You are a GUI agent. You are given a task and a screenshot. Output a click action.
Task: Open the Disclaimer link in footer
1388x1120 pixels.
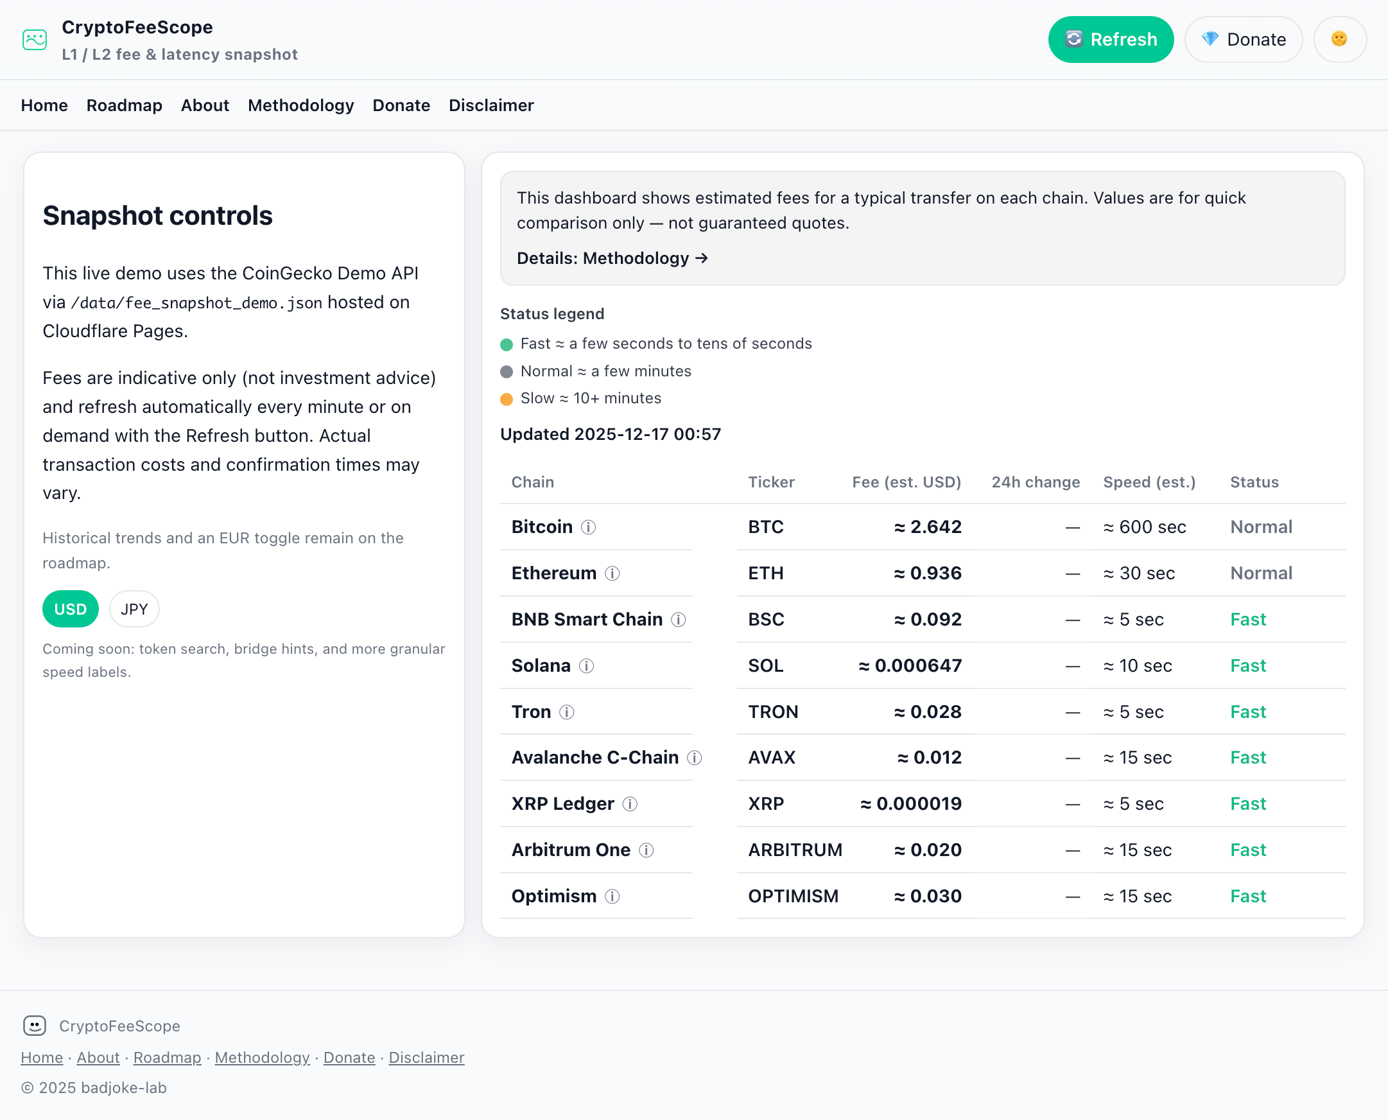426,1058
